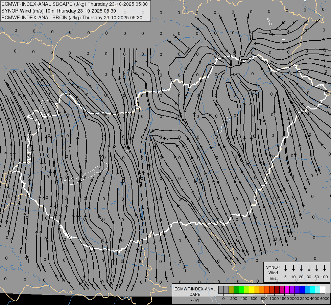331x305 pixels.
Task: Click the 1000 tick label on CAPE scale
Action: tap(274, 299)
